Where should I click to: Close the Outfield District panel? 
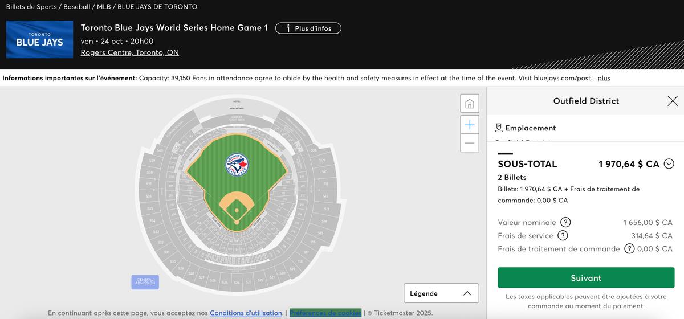pos(673,101)
